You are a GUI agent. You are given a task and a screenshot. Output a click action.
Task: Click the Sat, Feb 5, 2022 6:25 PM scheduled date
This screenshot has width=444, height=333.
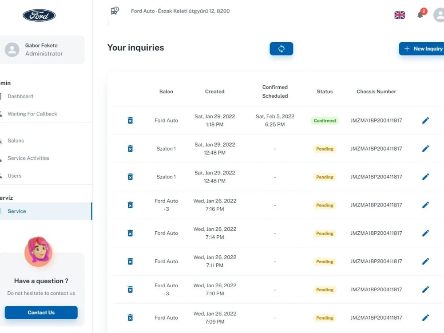(275, 120)
